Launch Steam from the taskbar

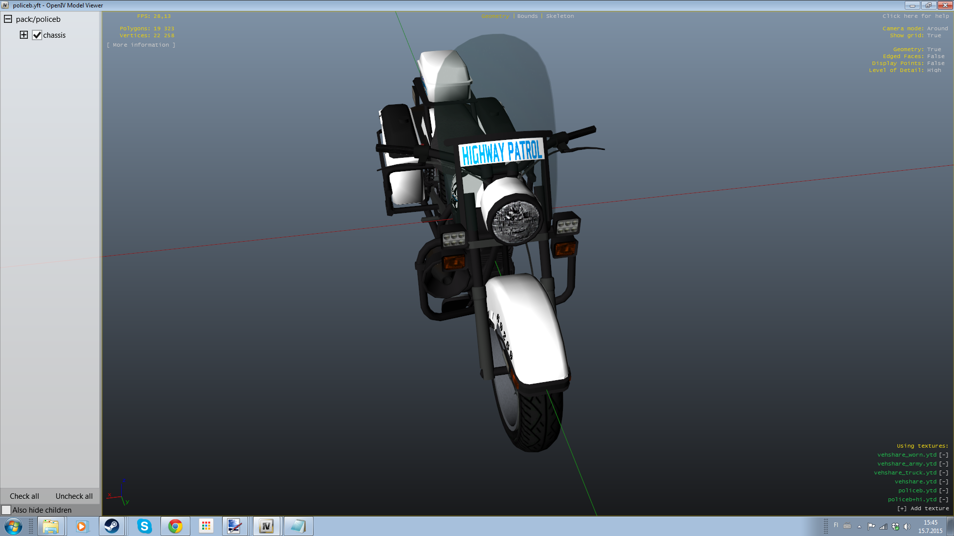click(112, 526)
